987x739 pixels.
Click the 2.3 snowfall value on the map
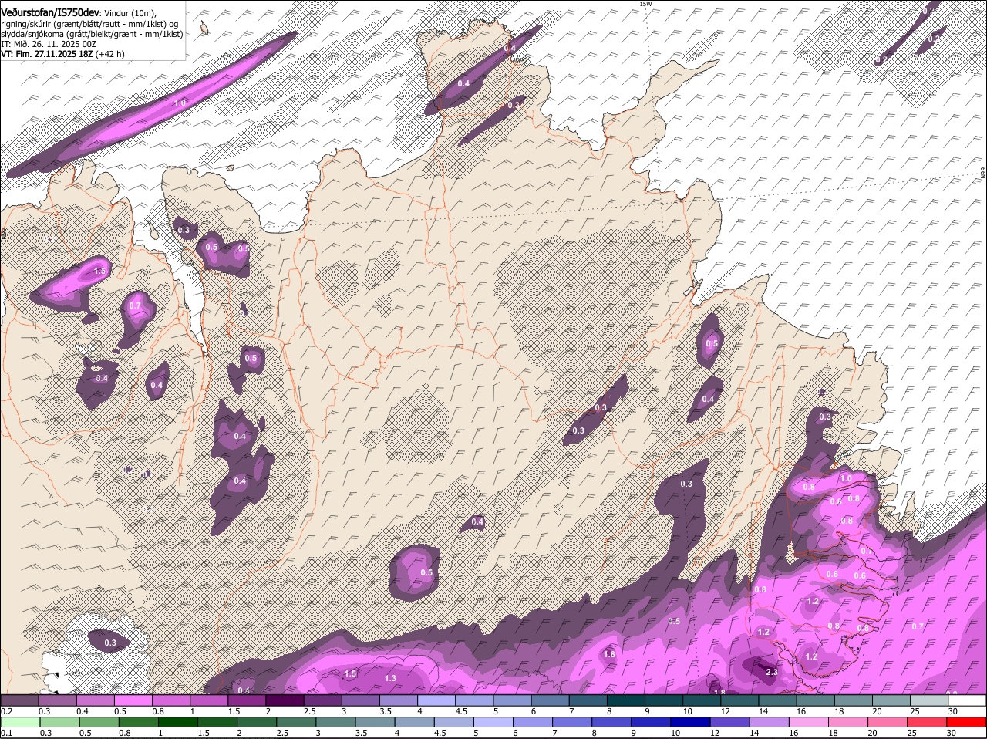(x=771, y=672)
